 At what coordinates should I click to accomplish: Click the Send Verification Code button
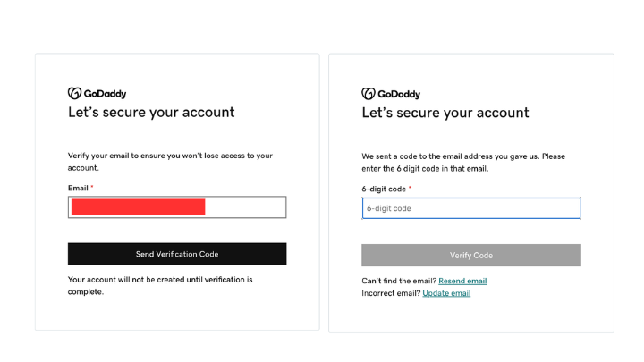click(x=177, y=254)
